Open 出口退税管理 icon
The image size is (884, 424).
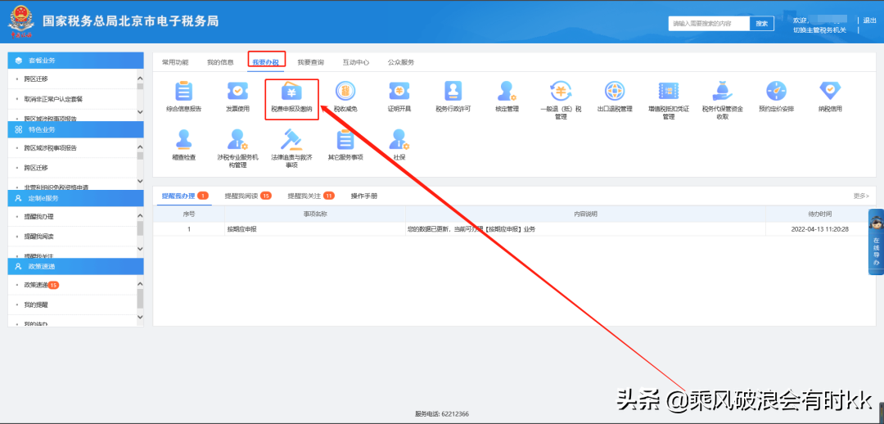[x=614, y=92]
